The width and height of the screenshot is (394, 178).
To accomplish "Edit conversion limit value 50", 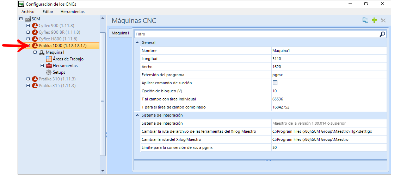I will (329, 147).
